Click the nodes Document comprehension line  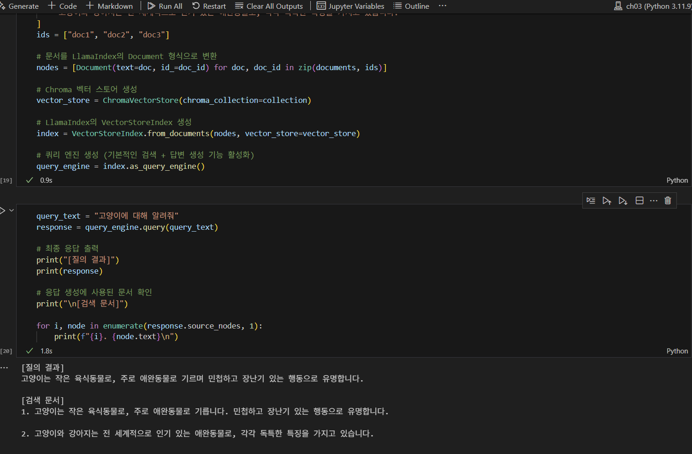[x=212, y=67]
